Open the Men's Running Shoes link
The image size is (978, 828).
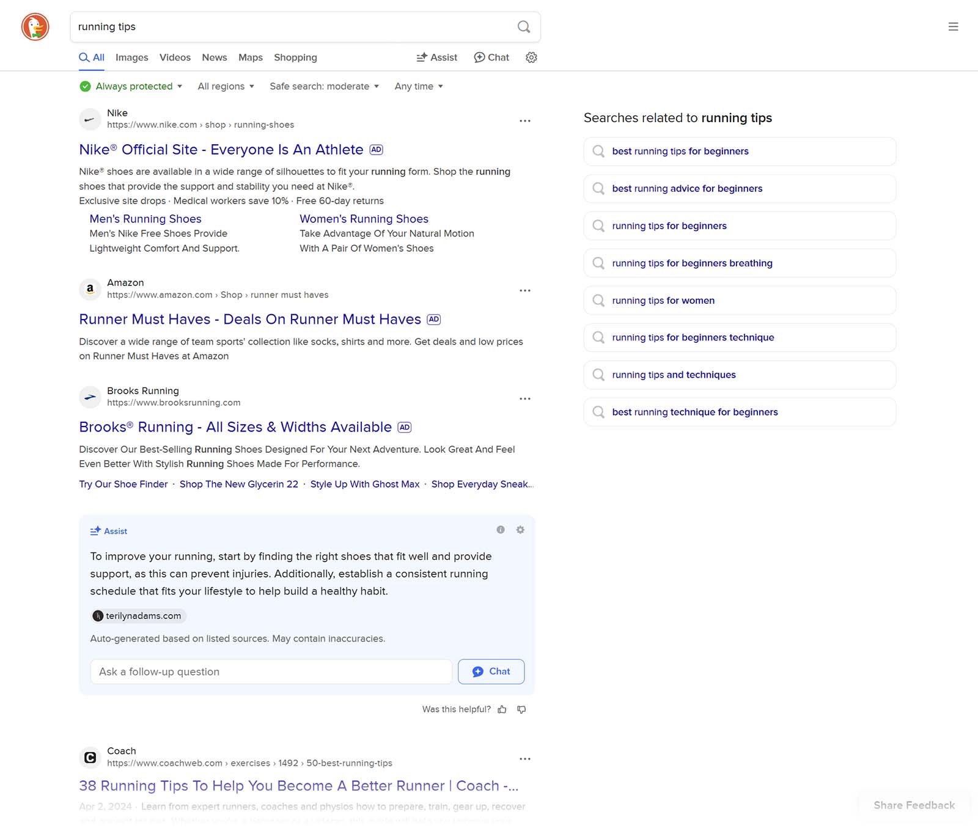145,219
